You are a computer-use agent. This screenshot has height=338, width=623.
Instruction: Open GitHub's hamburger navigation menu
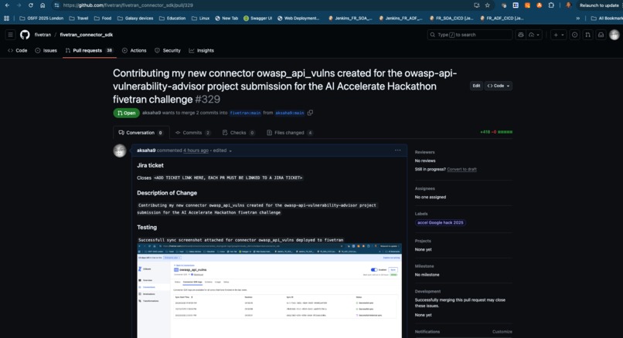[10, 35]
